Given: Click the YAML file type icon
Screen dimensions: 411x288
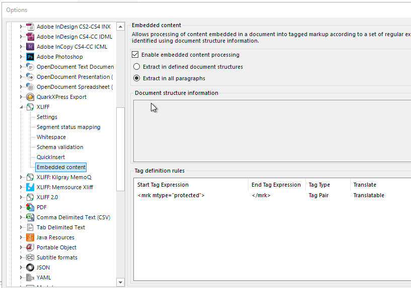Looking at the screenshot, I should tap(30, 277).
